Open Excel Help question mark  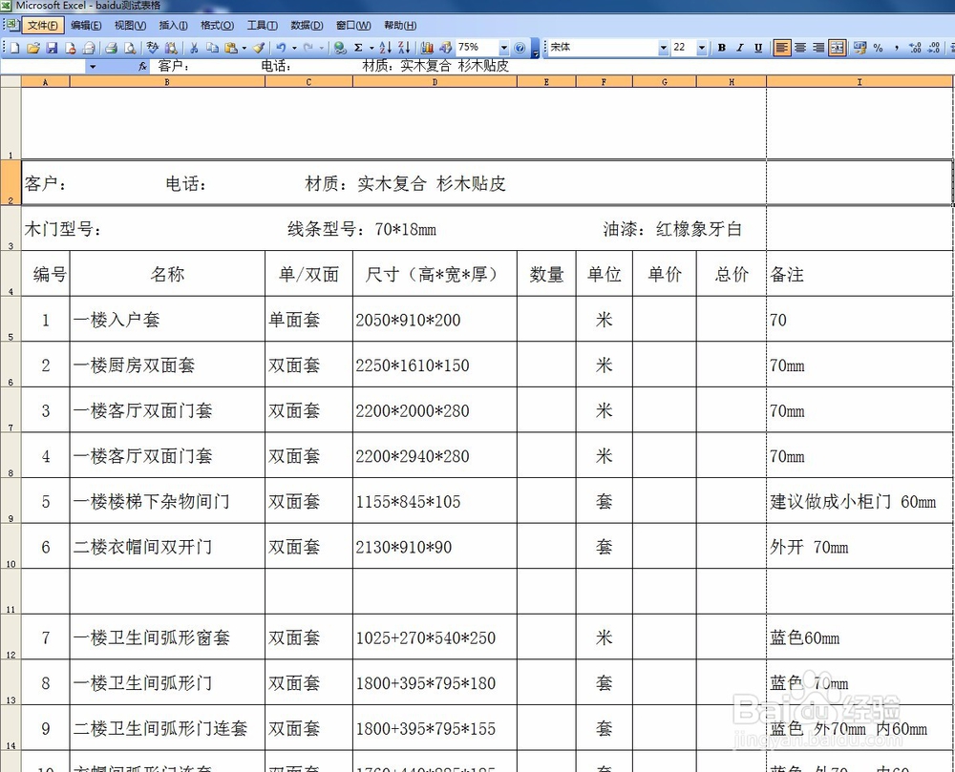coord(520,48)
